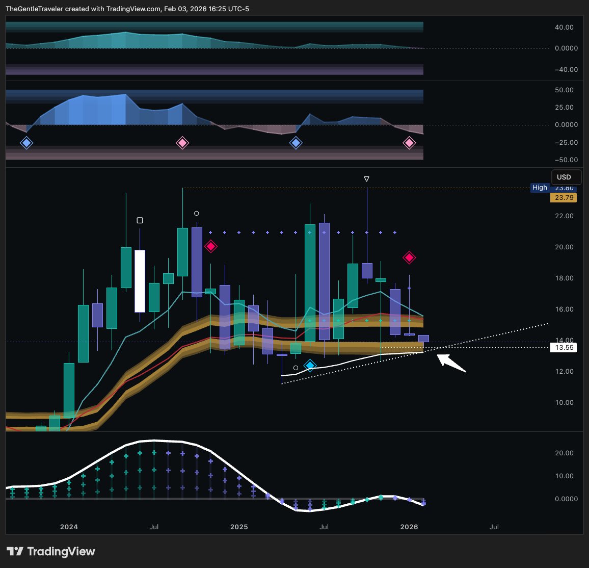This screenshot has height=568, width=589.
Task: Click the TheGentleTraveler header caption
Action: tap(127, 9)
